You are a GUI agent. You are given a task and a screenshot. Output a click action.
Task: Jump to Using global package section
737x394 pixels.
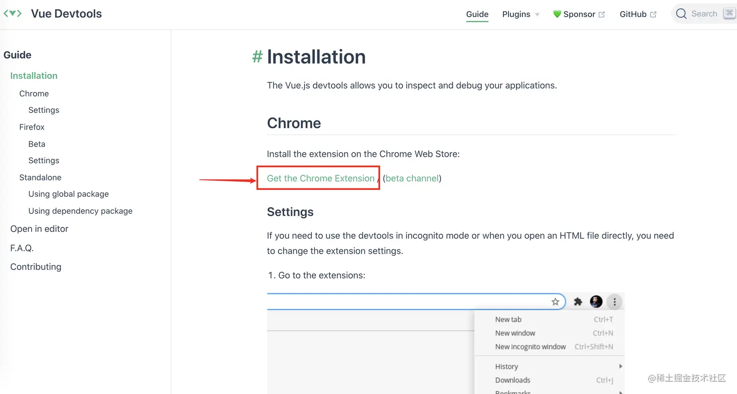(68, 194)
